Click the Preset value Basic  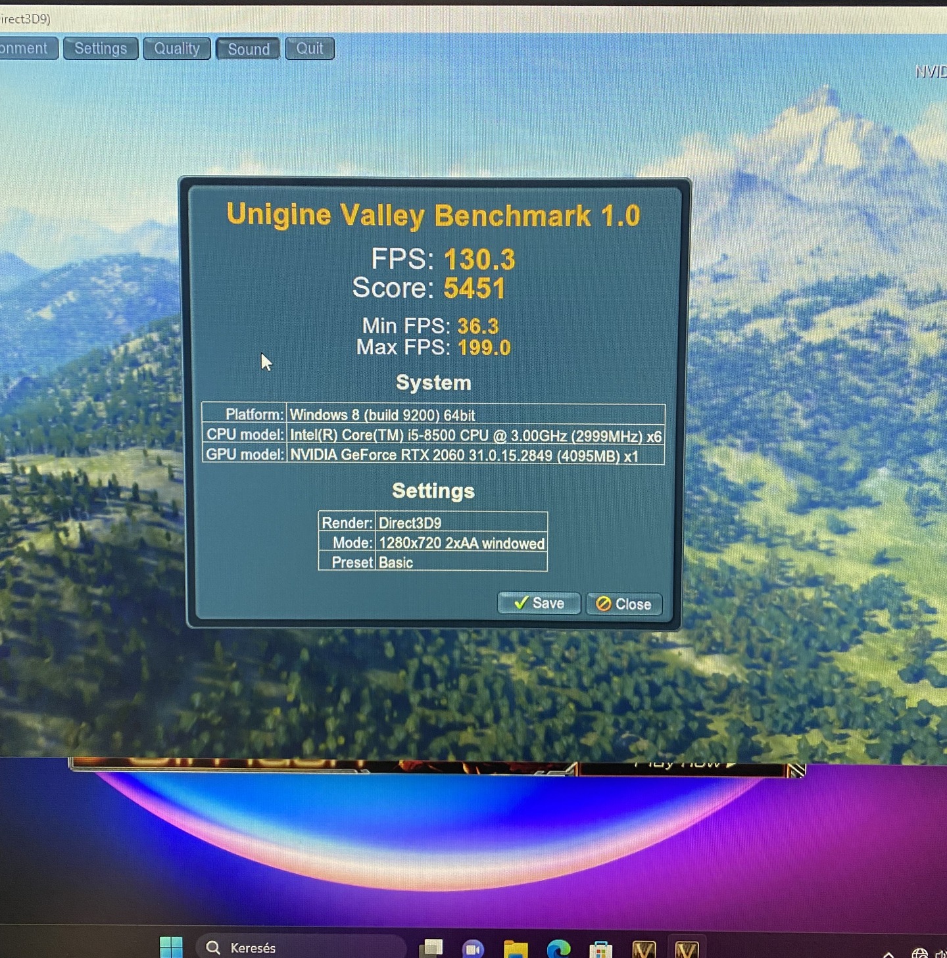[x=396, y=563]
